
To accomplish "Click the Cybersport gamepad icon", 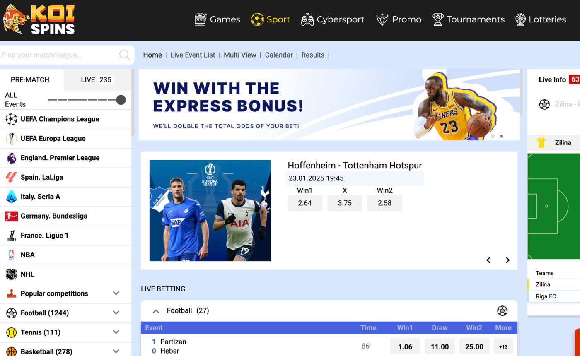I will [x=307, y=19].
